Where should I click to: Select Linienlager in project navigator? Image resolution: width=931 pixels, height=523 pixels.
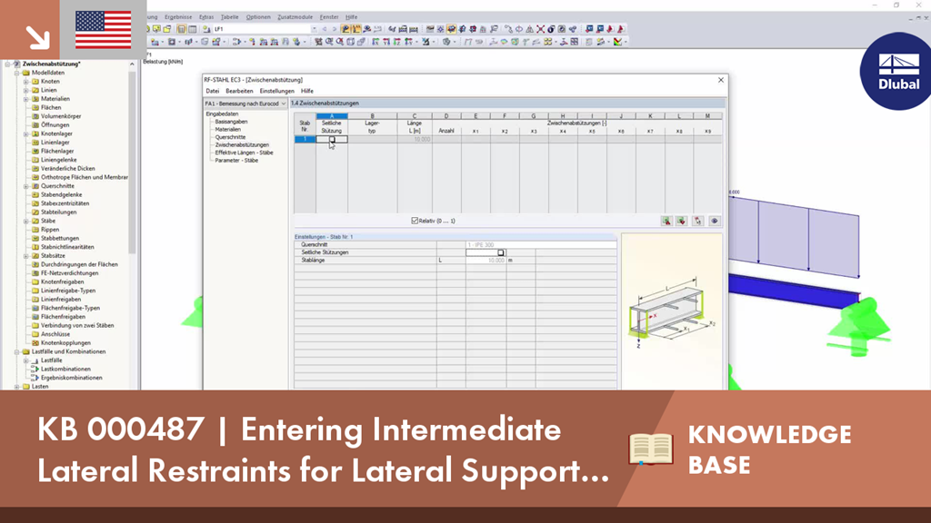click(55, 143)
